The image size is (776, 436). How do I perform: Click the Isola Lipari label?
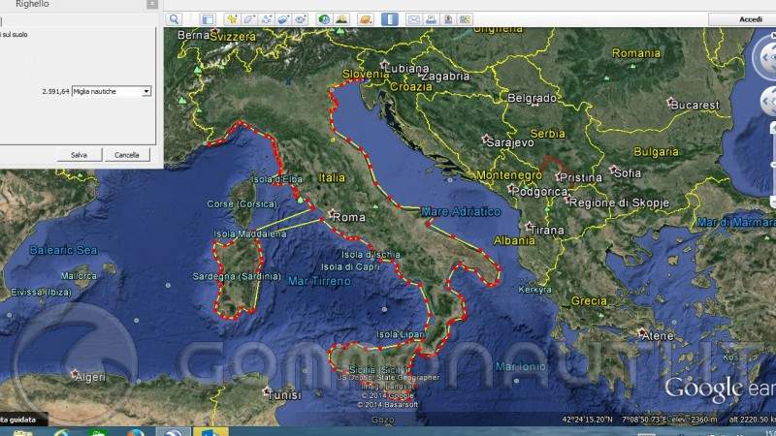pos(400,334)
